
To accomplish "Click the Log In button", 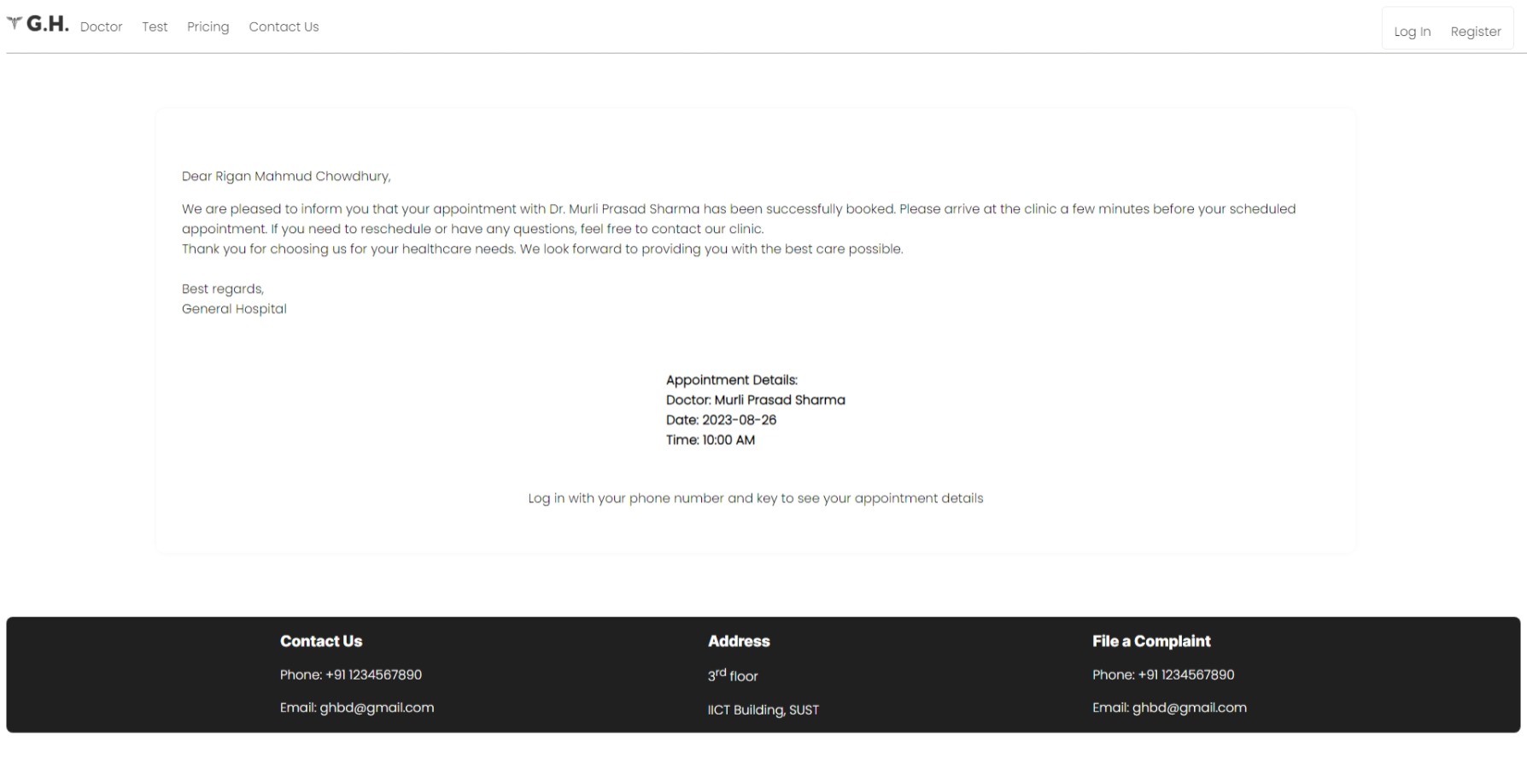I will tap(1412, 32).
